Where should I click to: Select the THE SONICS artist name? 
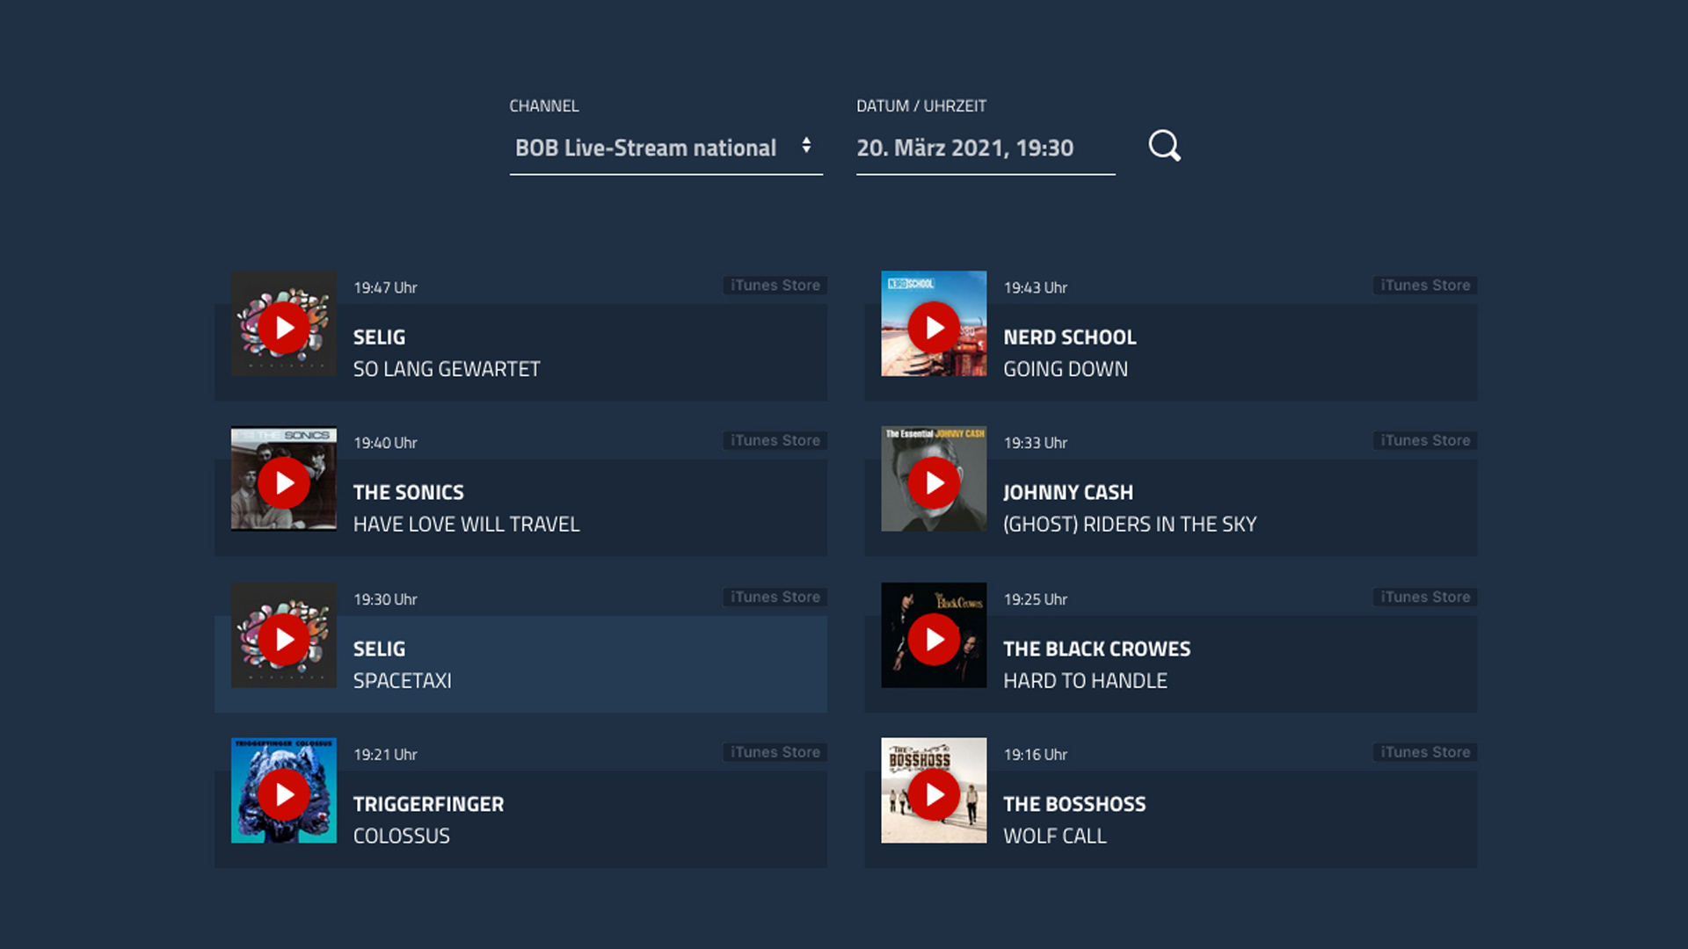(x=409, y=492)
